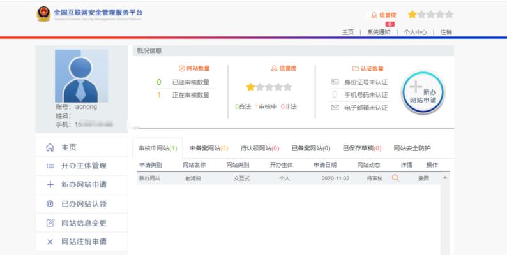Image resolution: width=507 pixels, height=255 pixels.
Task: Click the folder icon beside 认证数量
Action: (x=356, y=69)
